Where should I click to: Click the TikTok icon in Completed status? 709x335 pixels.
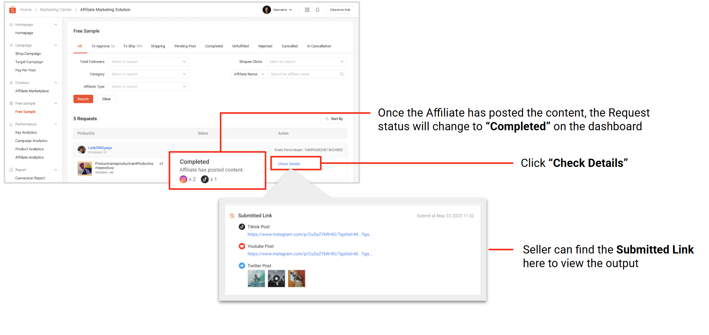point(205,179)
